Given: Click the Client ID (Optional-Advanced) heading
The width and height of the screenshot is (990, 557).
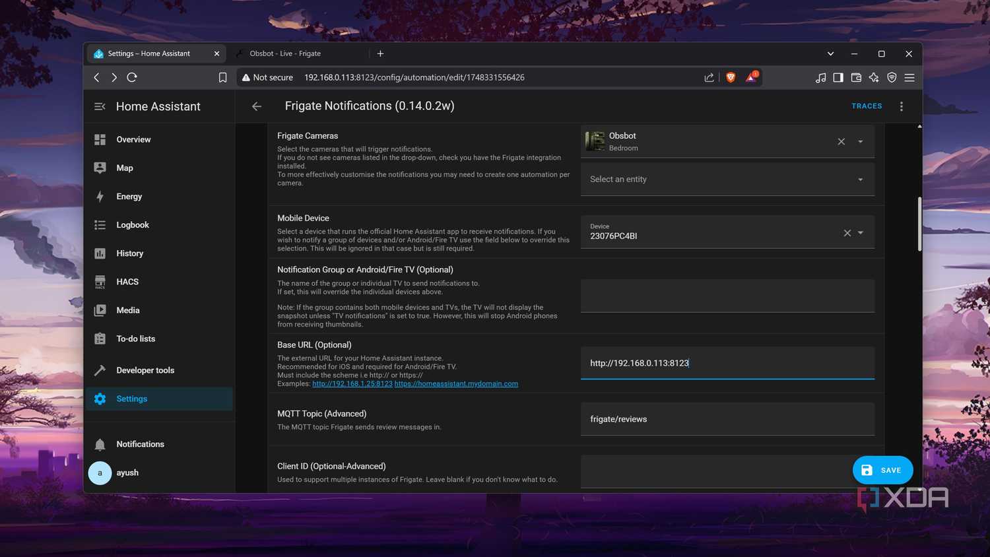Looking at the screenshot, I should [331, 466].
